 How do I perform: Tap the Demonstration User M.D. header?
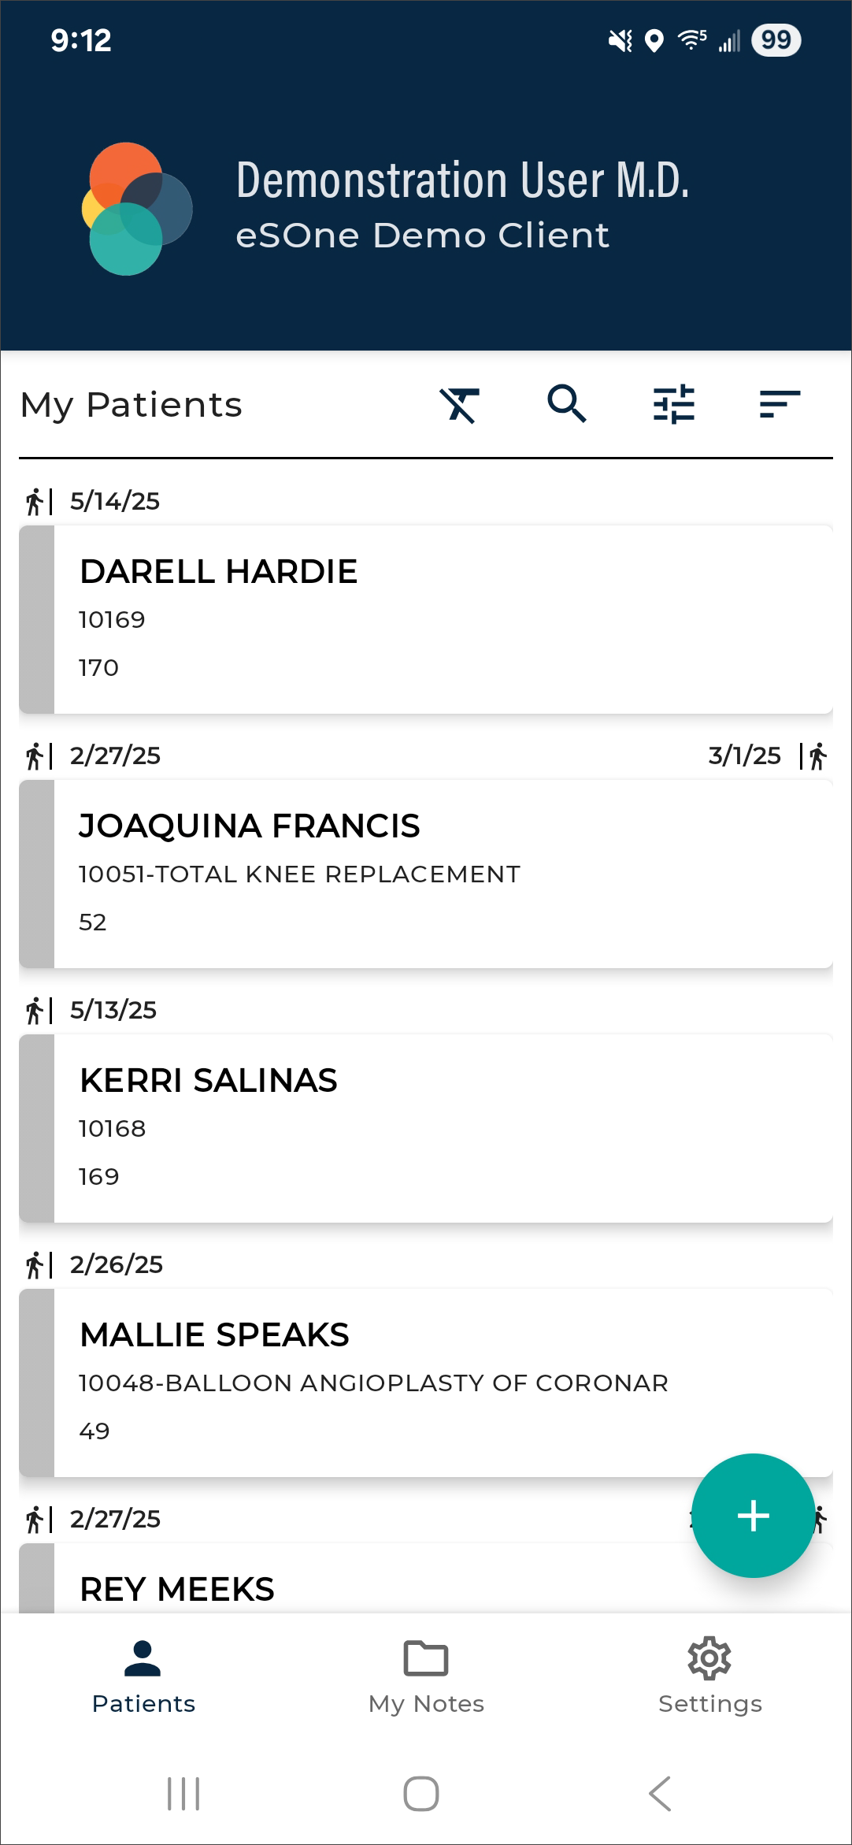[462, 180]
